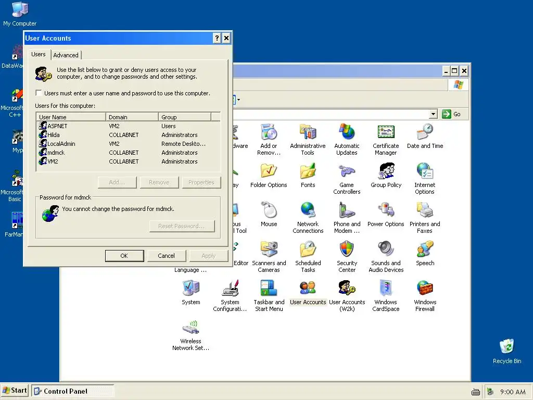Open Automatic Updates icon

click(347, 132)
